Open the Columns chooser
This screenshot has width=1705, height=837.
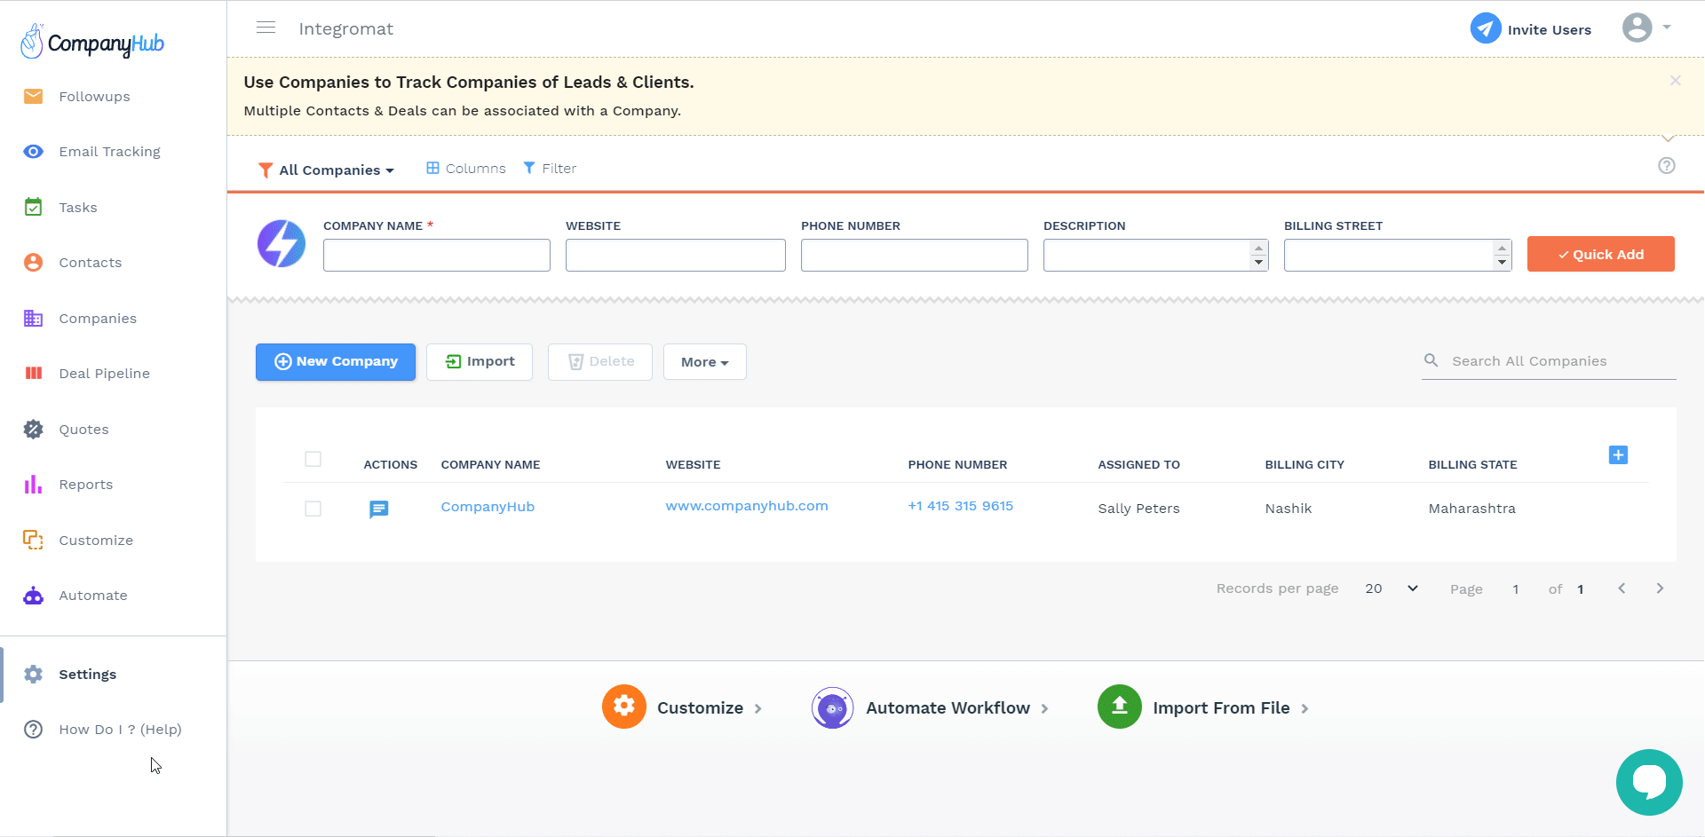(x=466, y=169)
